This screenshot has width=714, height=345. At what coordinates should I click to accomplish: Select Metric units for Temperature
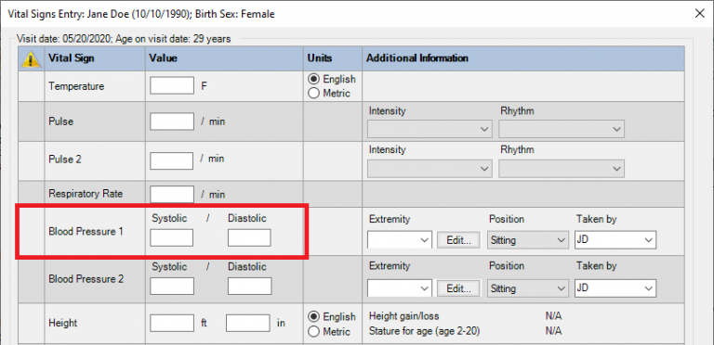(330, 93)
